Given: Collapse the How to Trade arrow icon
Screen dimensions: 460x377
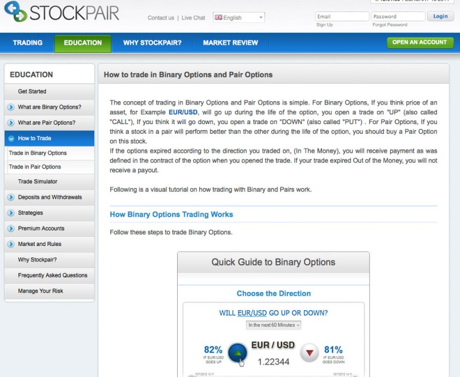Looking at the screenshot, I should (11, 139).
